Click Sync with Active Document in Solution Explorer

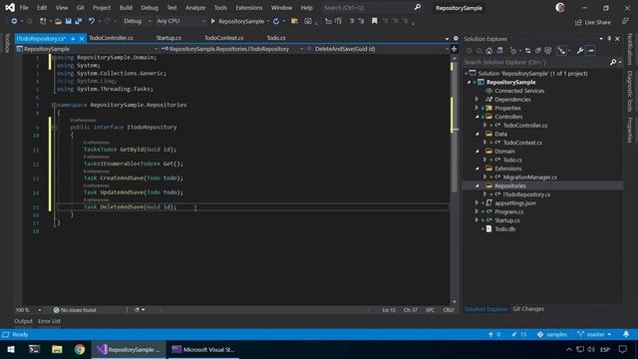527,51
